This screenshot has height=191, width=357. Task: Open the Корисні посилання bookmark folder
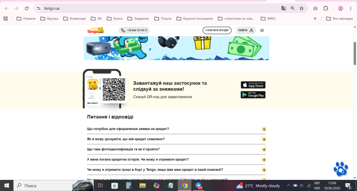(x=195, y=19)
